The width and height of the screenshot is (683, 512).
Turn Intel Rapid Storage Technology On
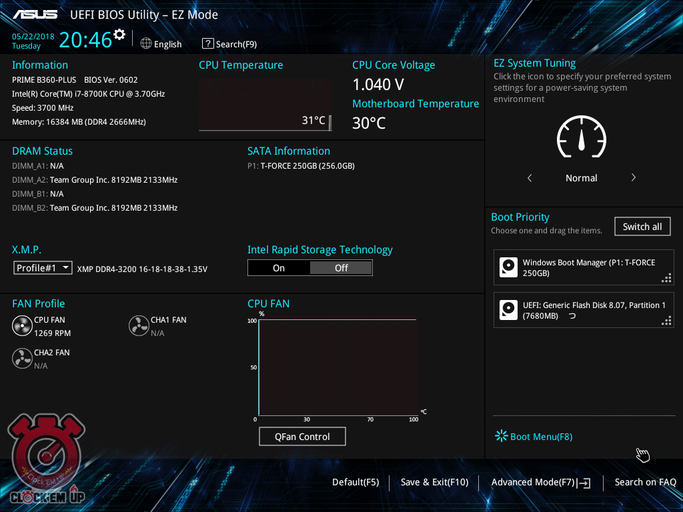[x=279, y=268]
